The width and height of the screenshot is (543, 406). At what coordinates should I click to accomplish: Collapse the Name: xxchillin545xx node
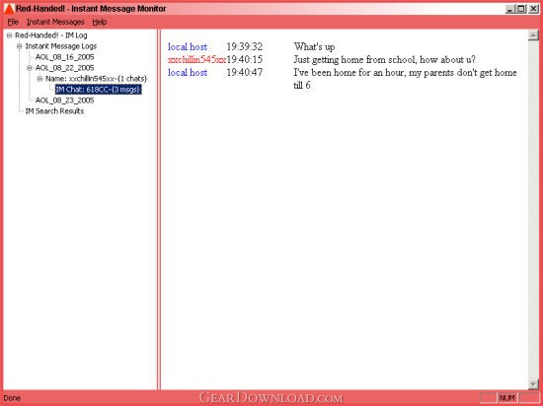[39, 79]
